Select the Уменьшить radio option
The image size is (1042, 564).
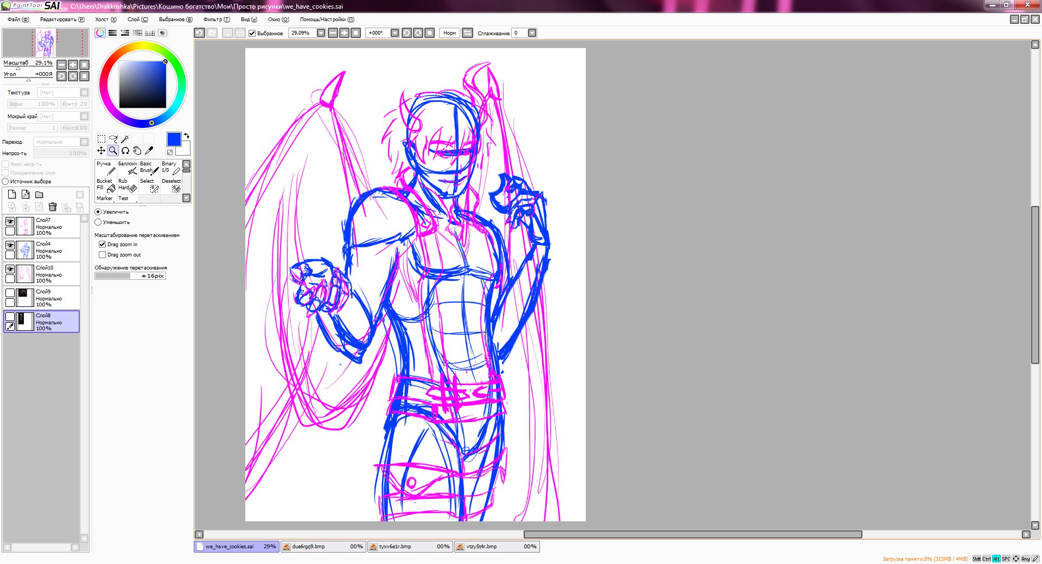[x=98, y=222]
